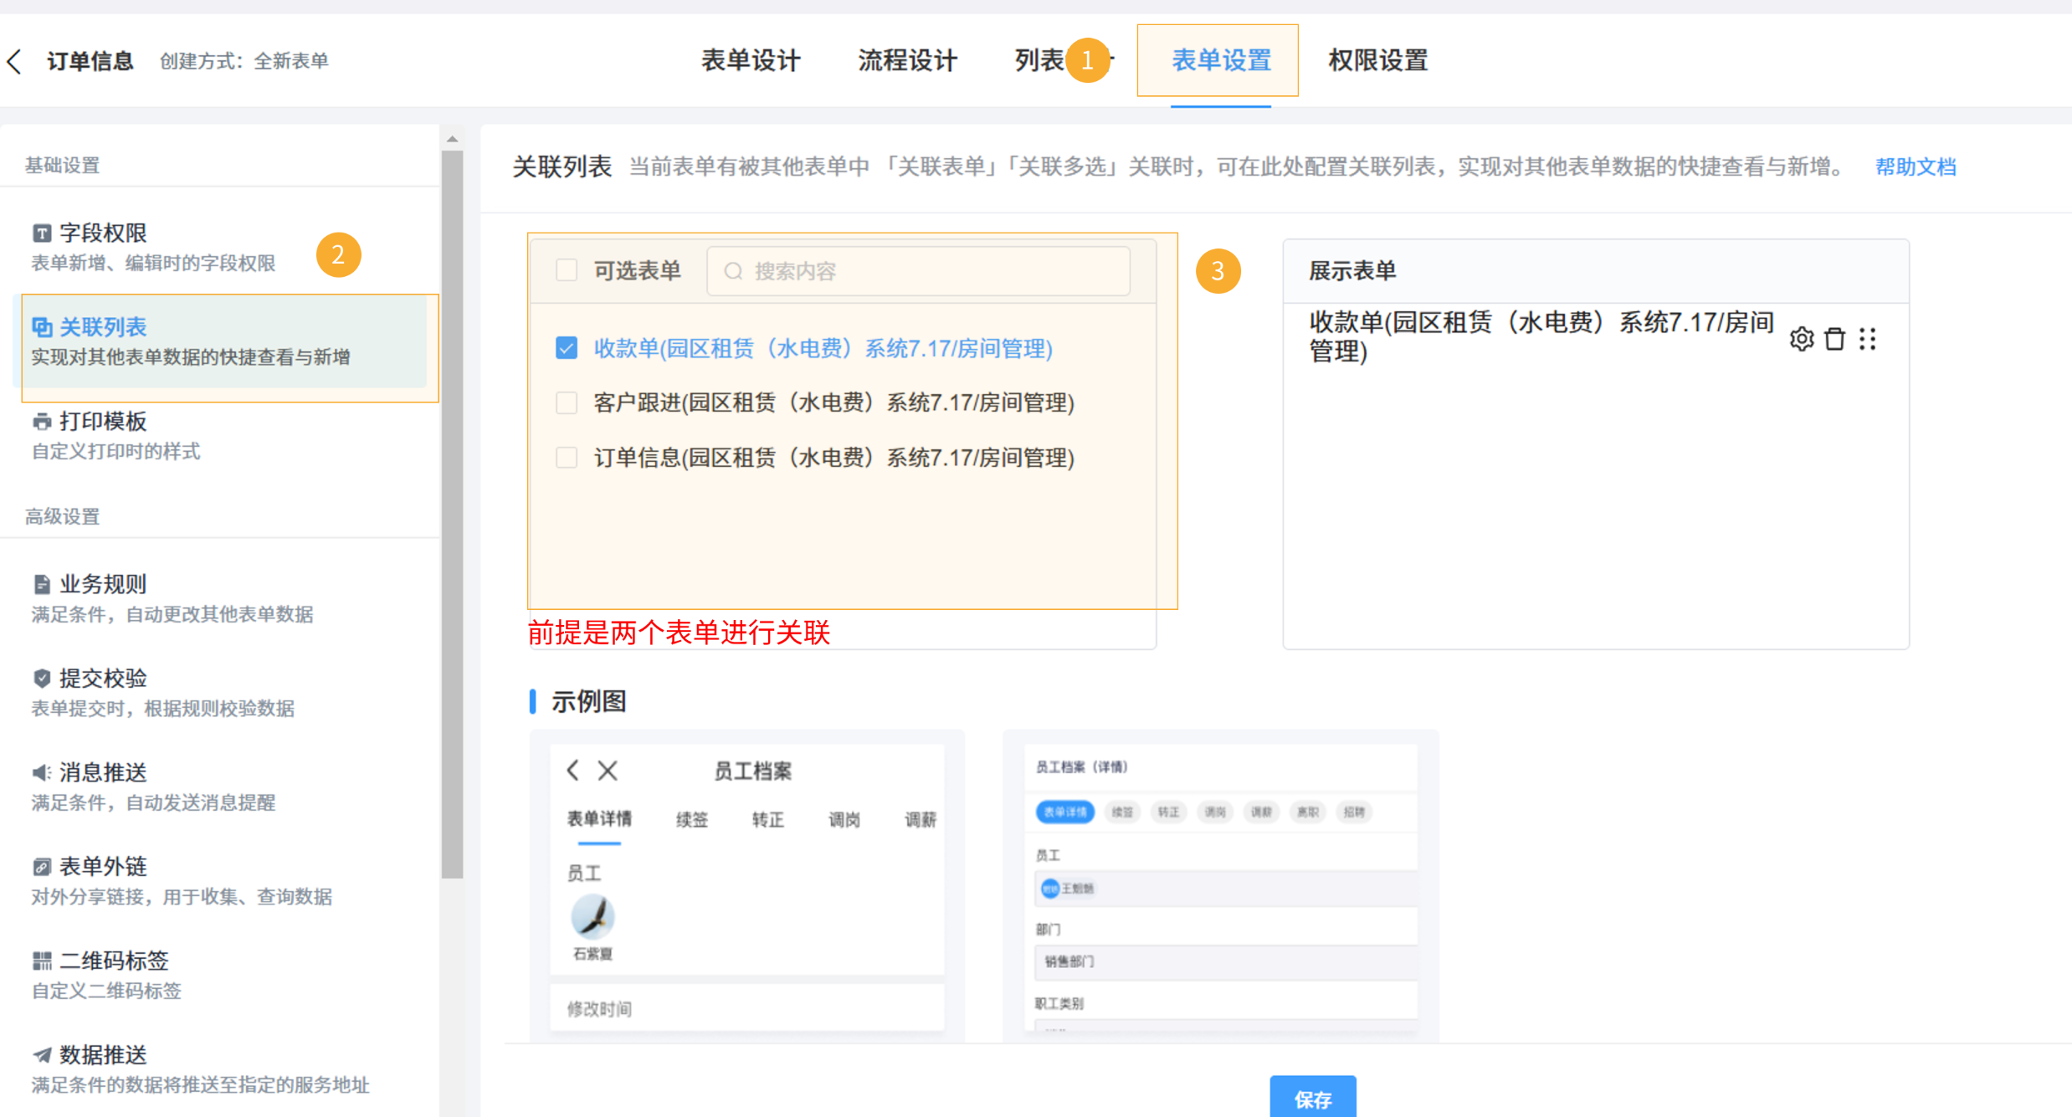The width and height of the screenshot is (2072, 1117).
Task: Open 数据推送 advanced setting
Action: [x=219, y=1068]
